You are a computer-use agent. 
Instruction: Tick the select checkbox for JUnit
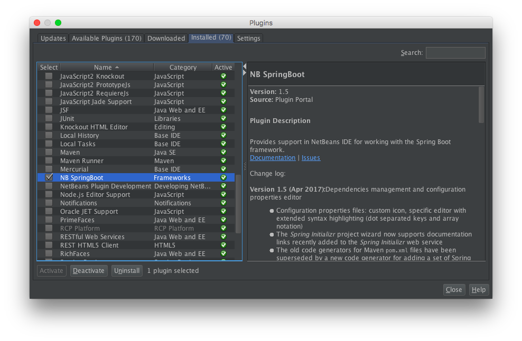[49, 118]
